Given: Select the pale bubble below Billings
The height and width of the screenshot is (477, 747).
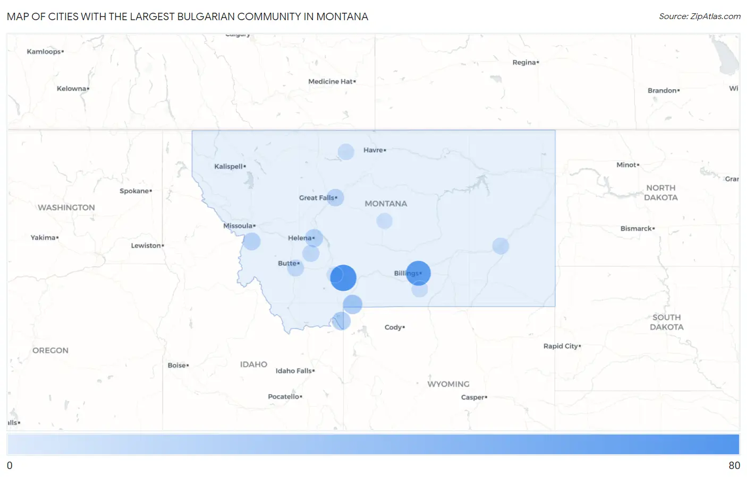Looking at the screenshot, I should pos(420,289).
